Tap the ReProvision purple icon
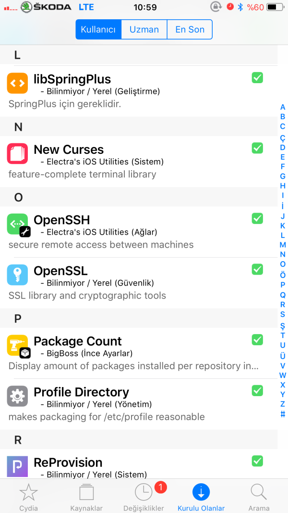This screenshot has width=288, height=513. pyautogui.click(x=17, y=465)
